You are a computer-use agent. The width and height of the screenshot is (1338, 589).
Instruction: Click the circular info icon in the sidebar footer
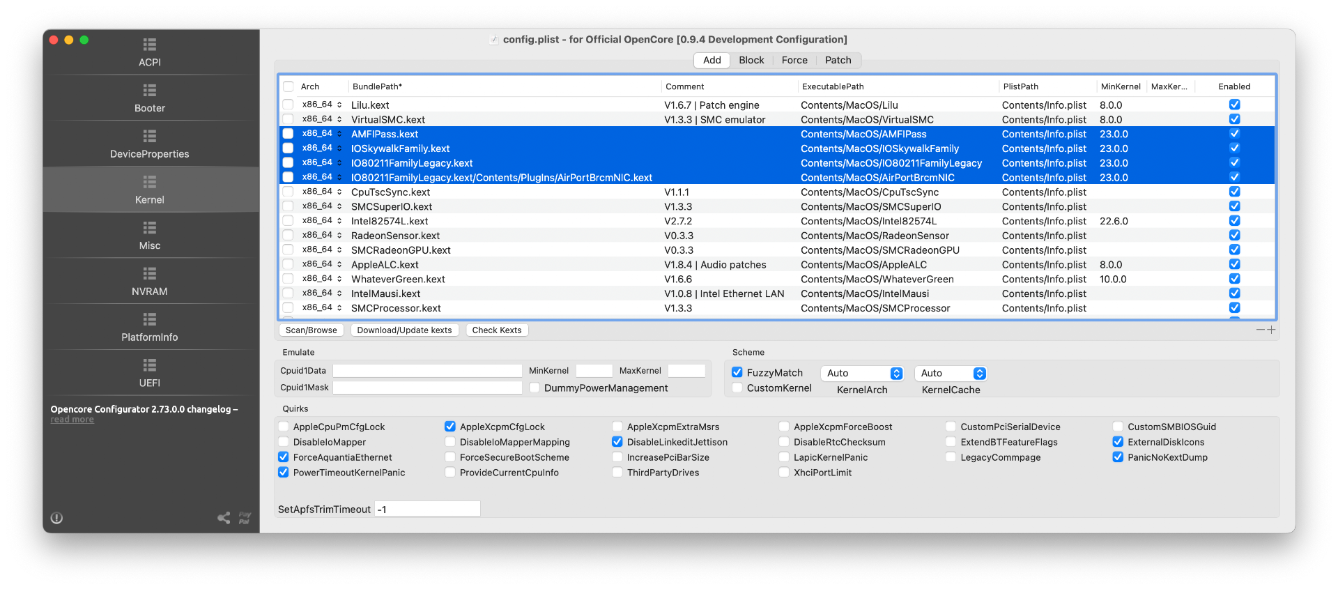pos(57,518)
